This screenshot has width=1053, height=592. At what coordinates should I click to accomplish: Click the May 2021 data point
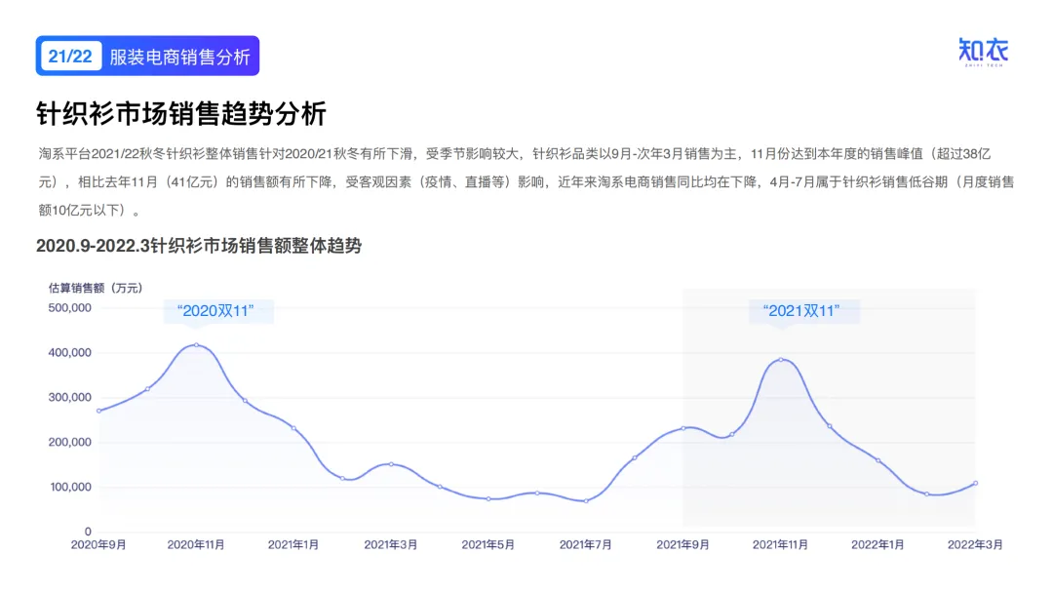(x=488, y=499)
